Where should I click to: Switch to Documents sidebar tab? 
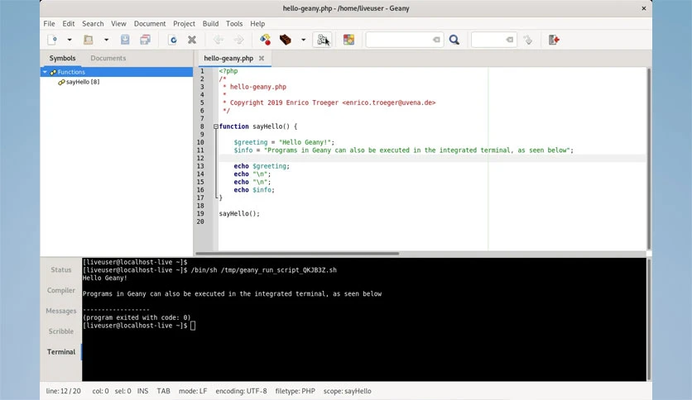[x=108, y=58]
